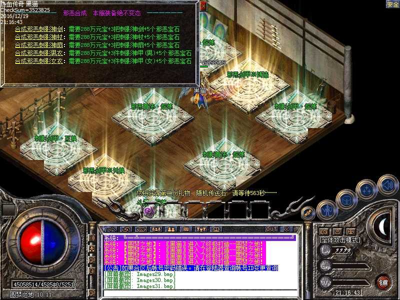Click the 圆梦之地 10:11 map location text
Screen dimensions: 400x300
pyautogui.click(x=30, y=294)
